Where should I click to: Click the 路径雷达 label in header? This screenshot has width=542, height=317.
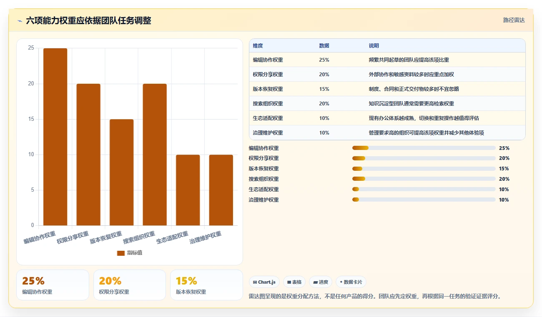(x=514, y=20)
